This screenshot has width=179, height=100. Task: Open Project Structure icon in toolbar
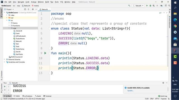(x=162, y=6)
